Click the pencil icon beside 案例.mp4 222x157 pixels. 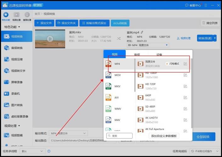point(142,32)
